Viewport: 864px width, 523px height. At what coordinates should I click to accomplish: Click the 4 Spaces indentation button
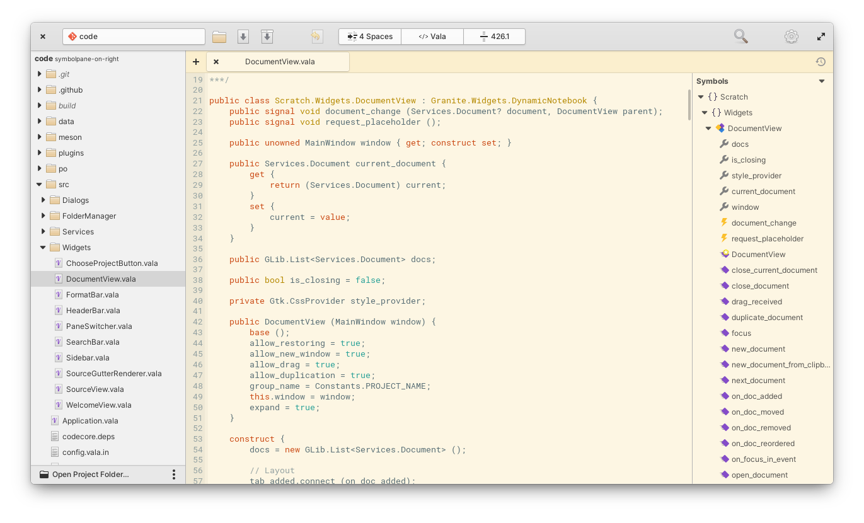pos(369,36)
